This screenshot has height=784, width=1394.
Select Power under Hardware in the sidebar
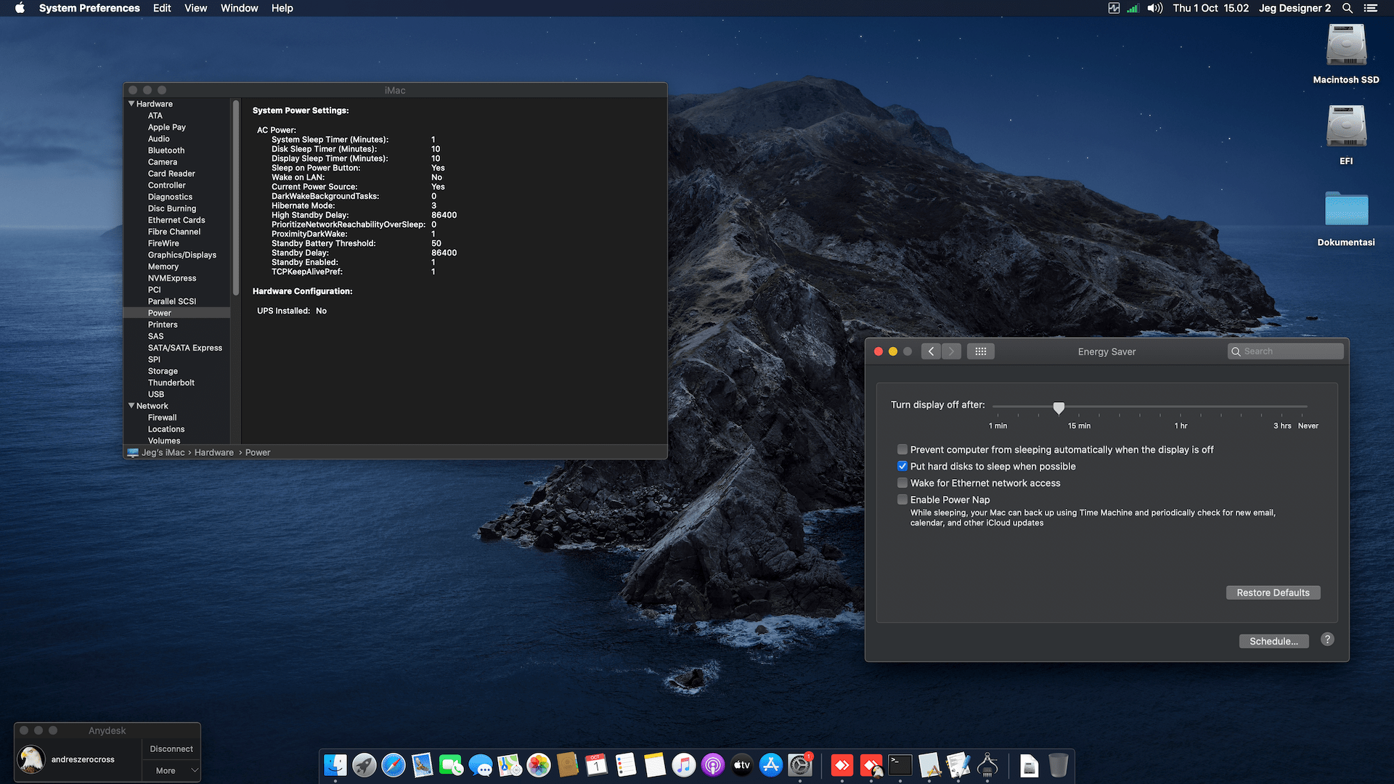[x=160, y=313]
